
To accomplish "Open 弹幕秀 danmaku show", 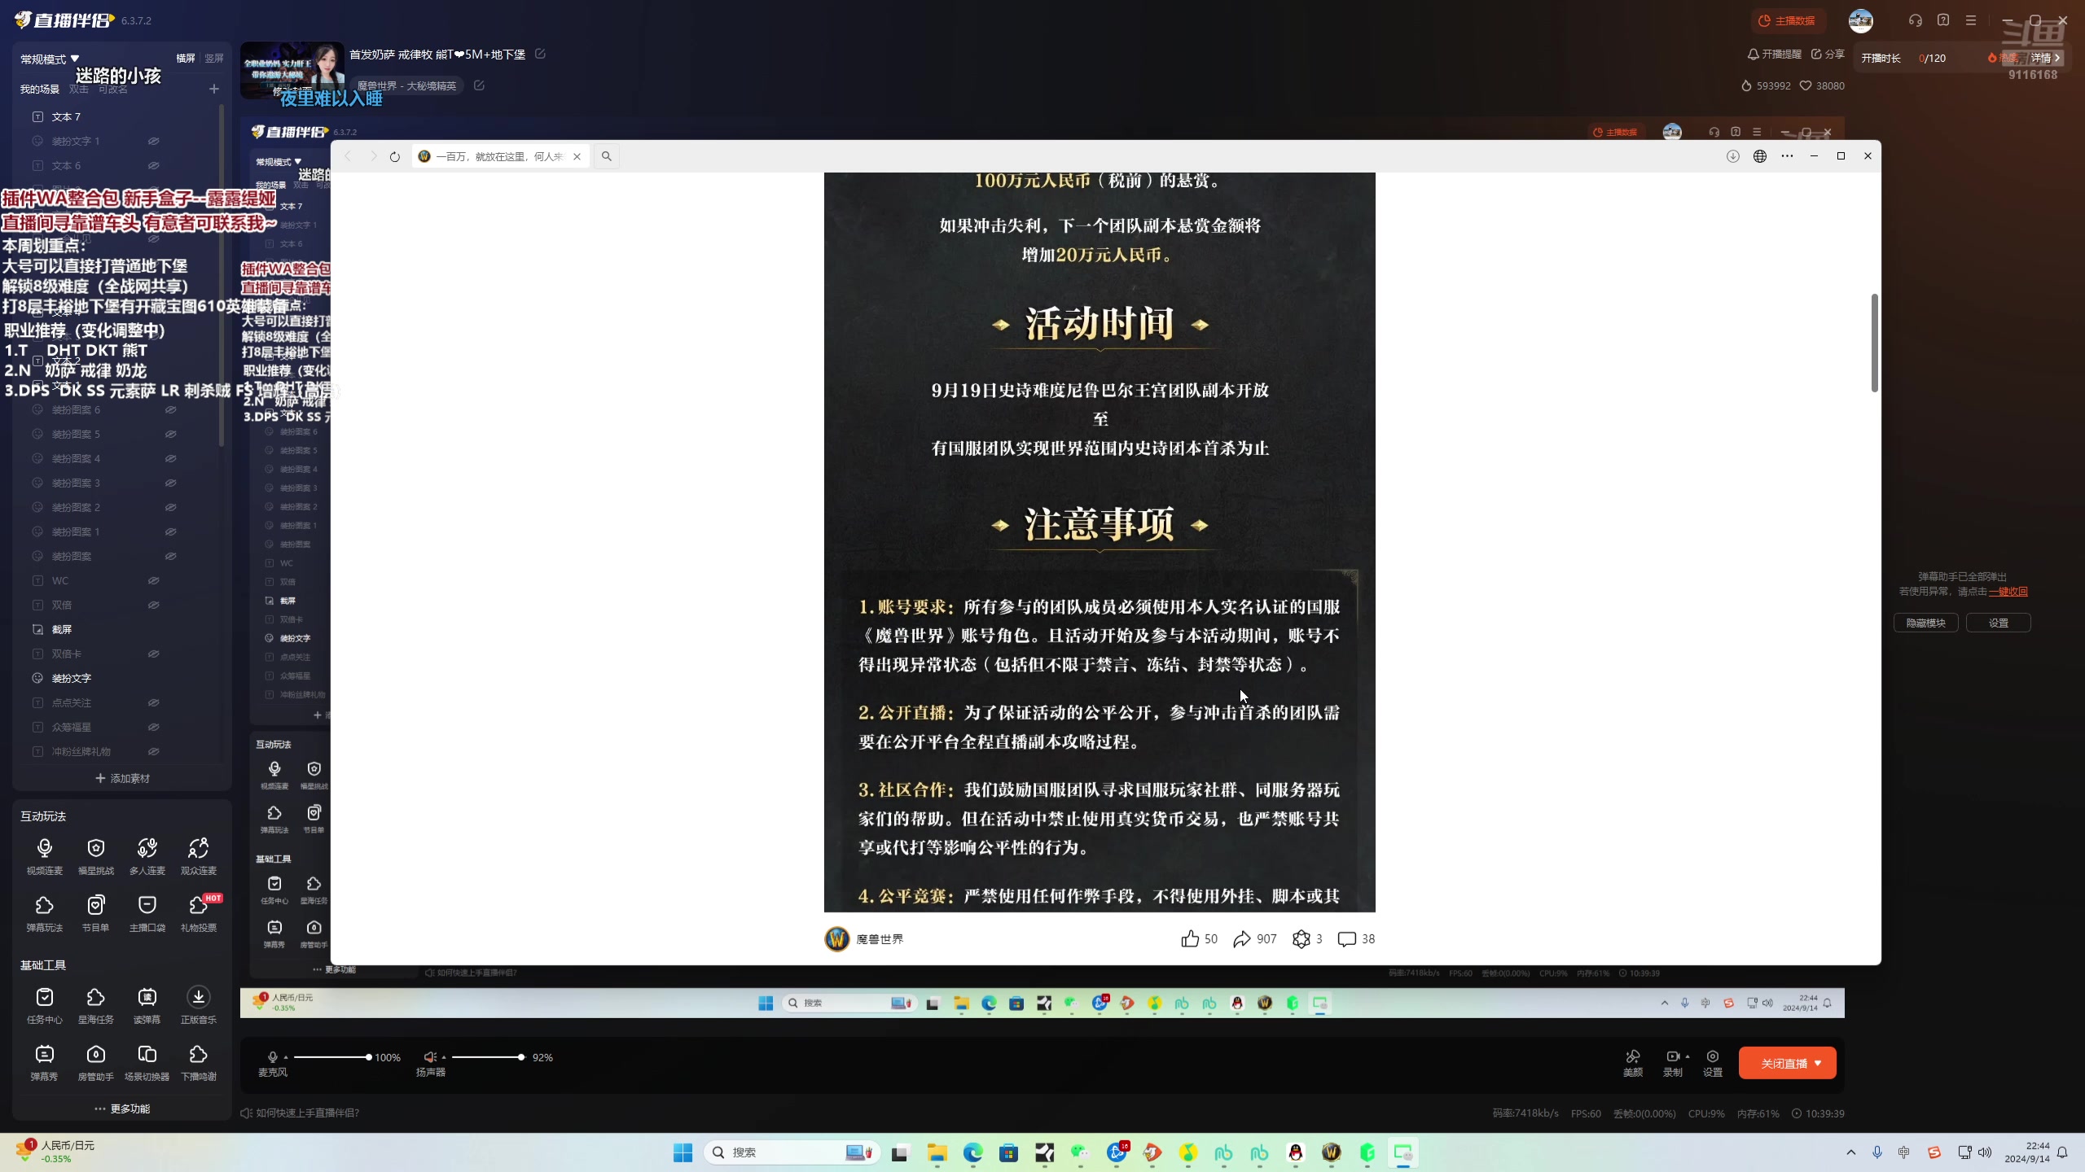I will (44, 1062).
